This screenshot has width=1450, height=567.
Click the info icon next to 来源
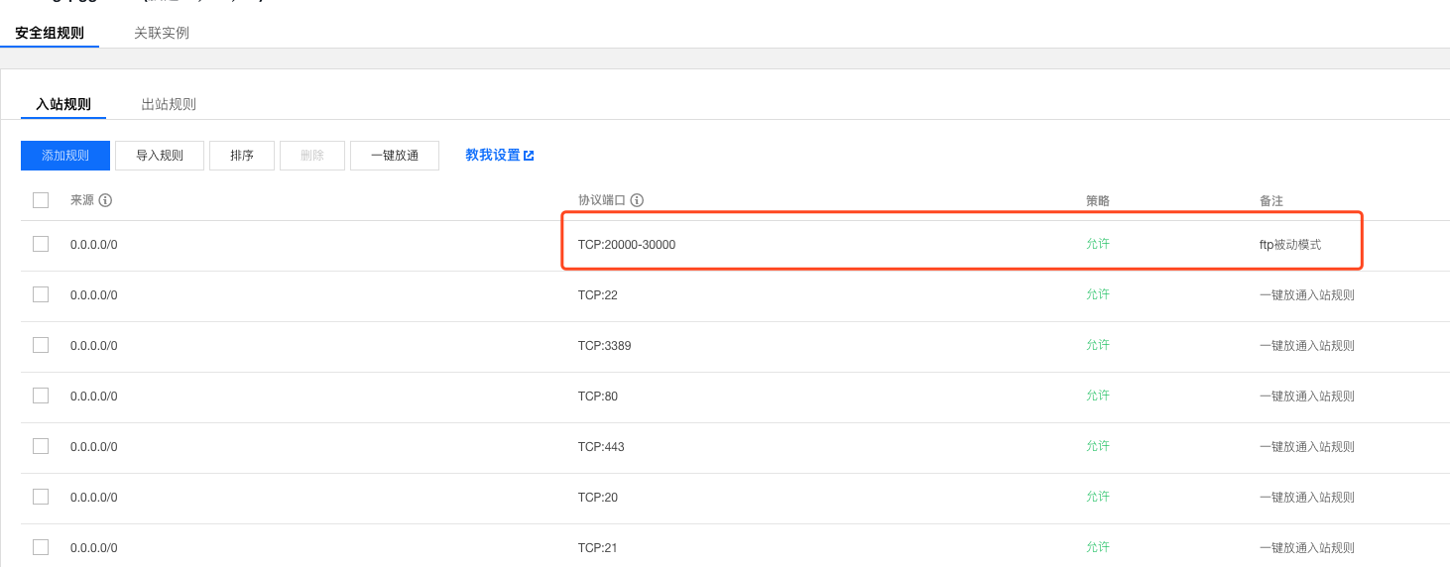point(105,200)
